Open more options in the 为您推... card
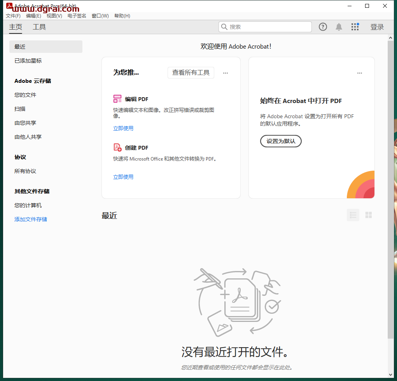 point(226,73)
